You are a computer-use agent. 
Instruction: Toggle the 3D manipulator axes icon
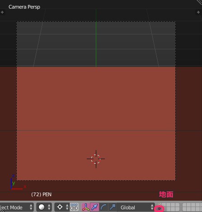86,207
